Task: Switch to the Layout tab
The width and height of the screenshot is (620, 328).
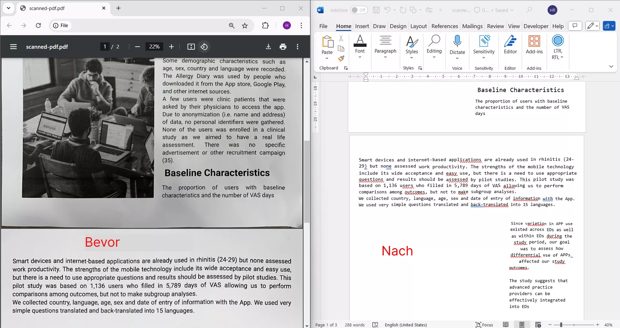Action: pyautogui.click(x=418, y=26)
